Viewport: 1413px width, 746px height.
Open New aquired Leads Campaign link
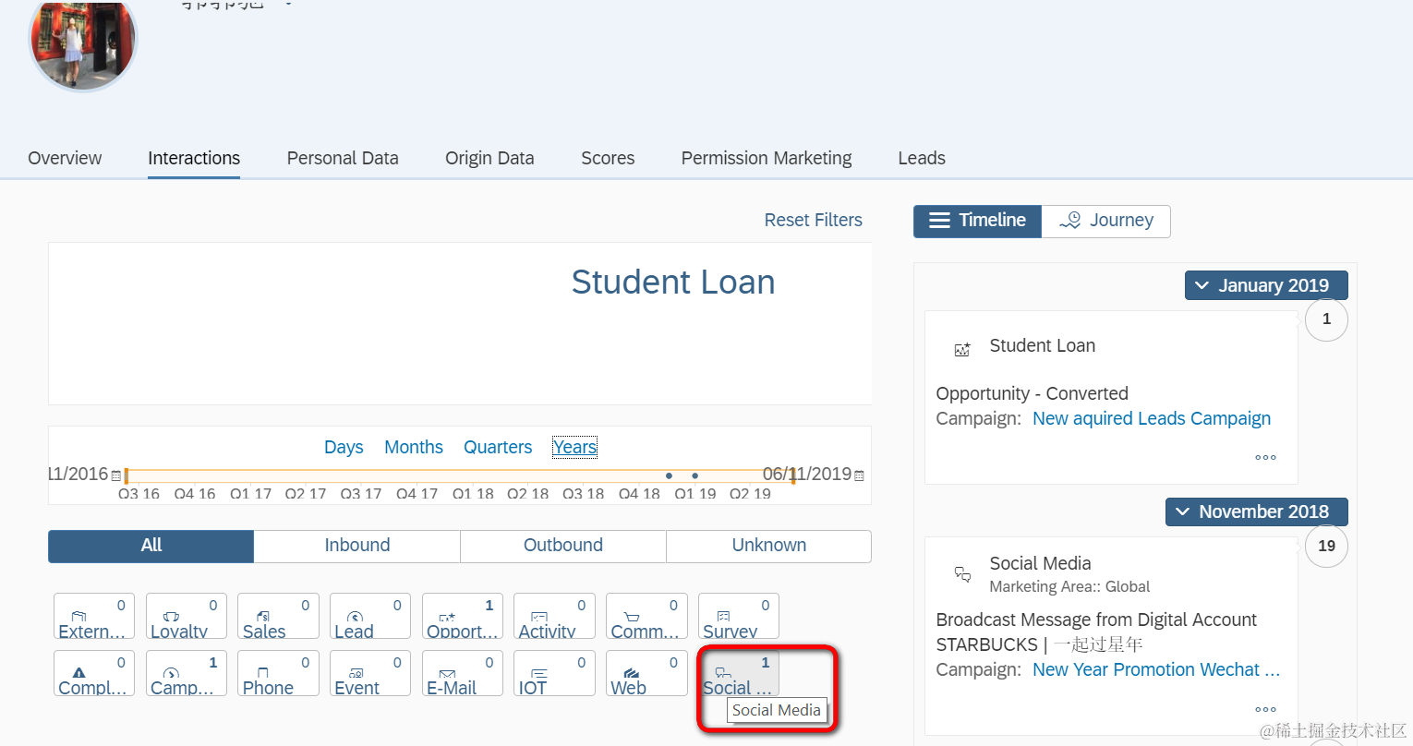pos(1152,418)
